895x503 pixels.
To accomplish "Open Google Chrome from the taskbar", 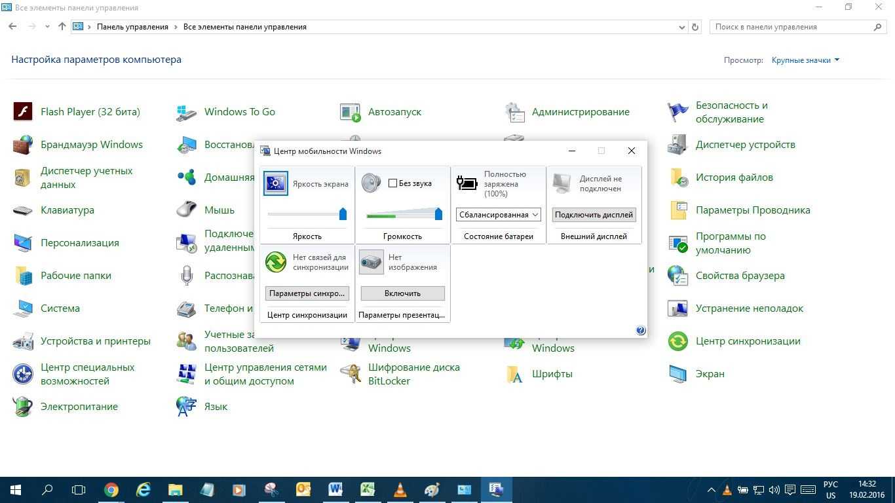I will (x=111, y=490).
